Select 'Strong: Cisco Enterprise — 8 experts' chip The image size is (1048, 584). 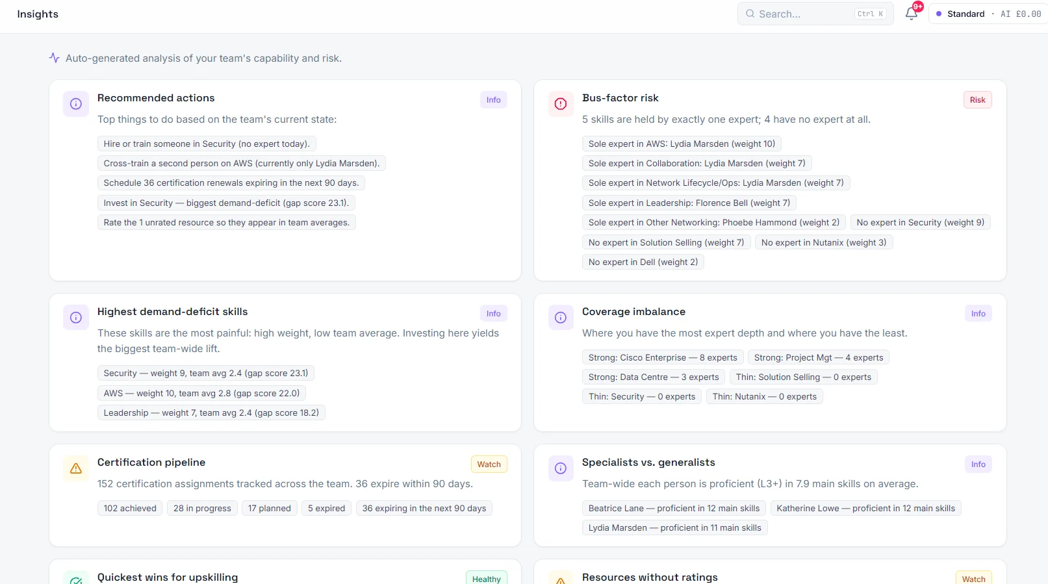(x=663, y=358)
